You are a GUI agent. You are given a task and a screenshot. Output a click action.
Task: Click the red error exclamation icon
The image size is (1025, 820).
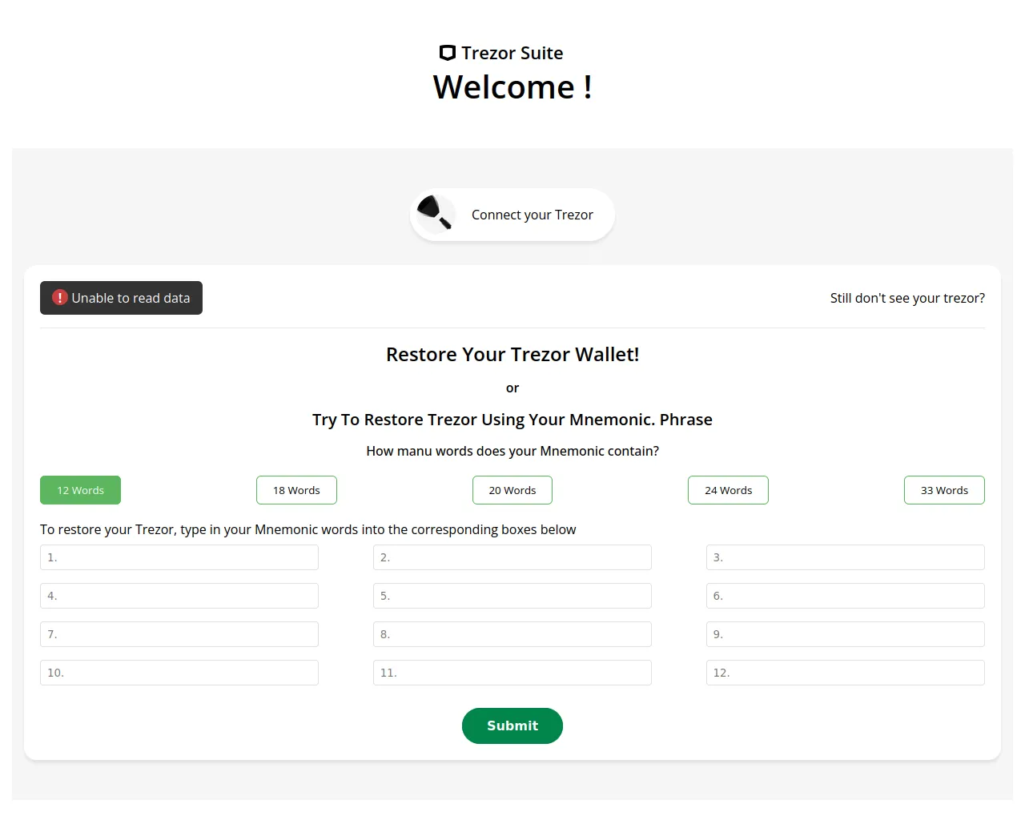(x=60, y=297)
